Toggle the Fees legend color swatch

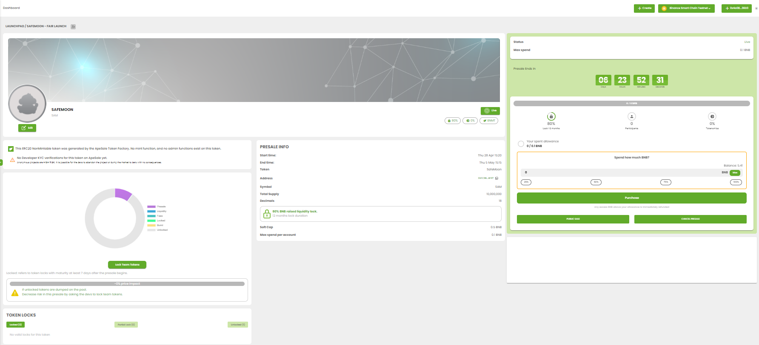click(151, 216)
